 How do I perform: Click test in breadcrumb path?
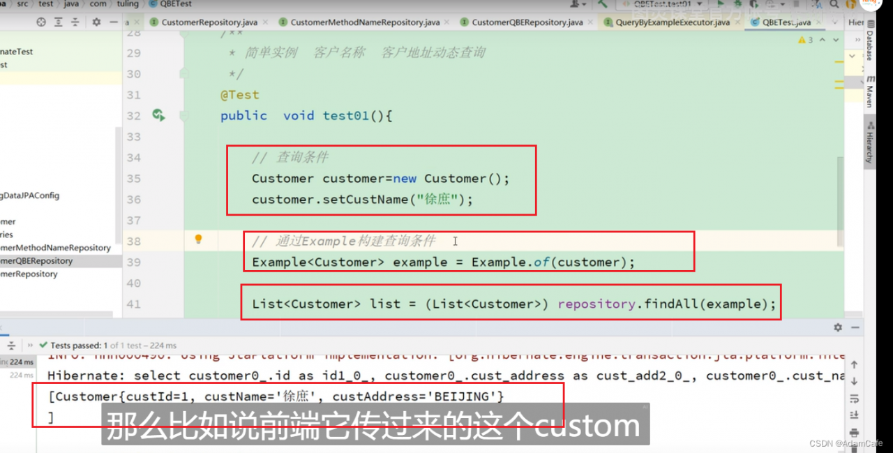pos(45,4)
